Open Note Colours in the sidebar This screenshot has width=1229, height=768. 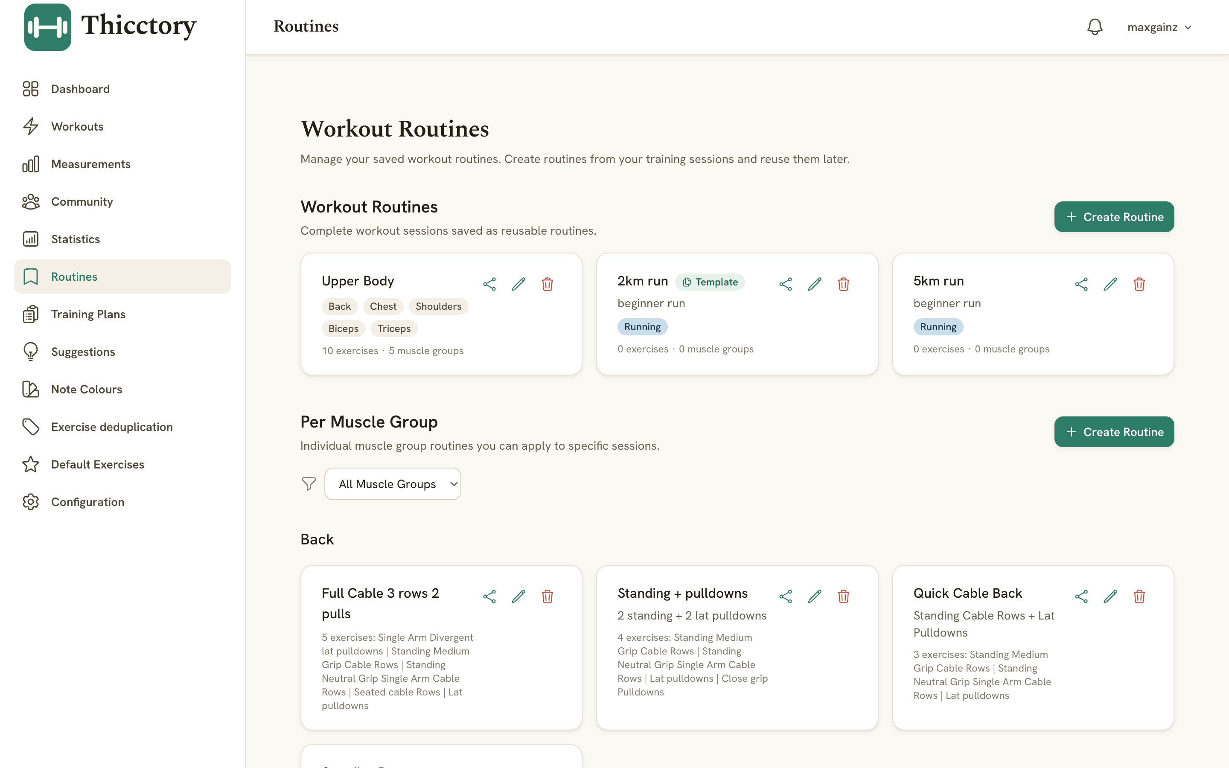click(122, 390)
